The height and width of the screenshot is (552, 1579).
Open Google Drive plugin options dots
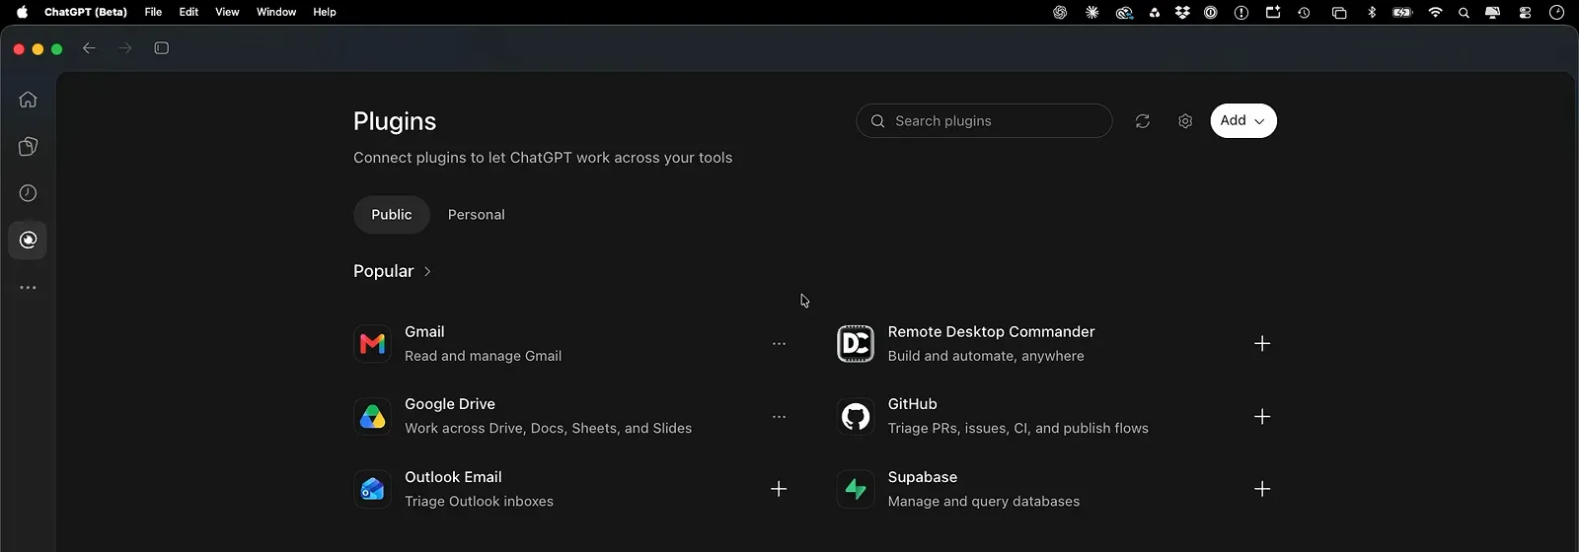click(x=779, y=417)
